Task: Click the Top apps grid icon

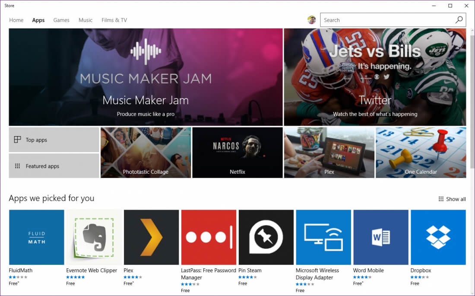Action: click(17, 140)
